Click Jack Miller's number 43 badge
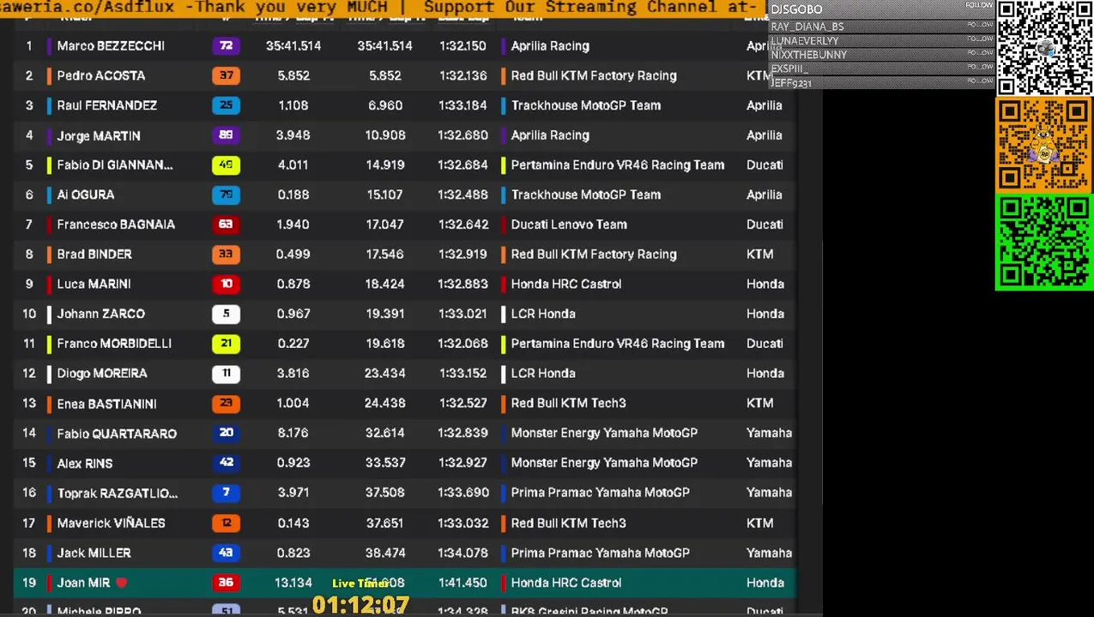Image resolution: width=1094 pixels, height=617 pixels. click(226, 553)
